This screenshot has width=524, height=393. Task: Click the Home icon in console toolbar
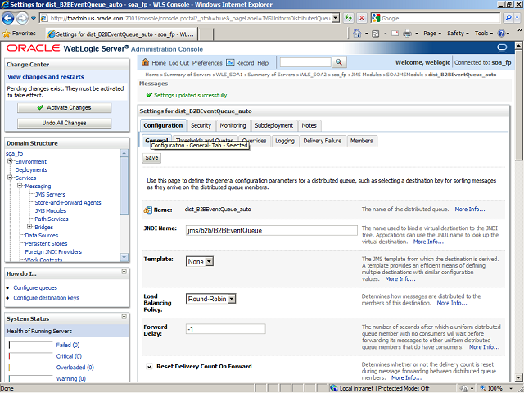coord(145,63)
